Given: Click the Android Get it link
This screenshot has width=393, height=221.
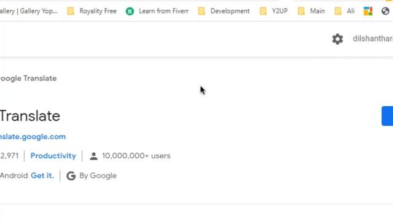Looking at the screenshot, I should [x=42, y=176].
